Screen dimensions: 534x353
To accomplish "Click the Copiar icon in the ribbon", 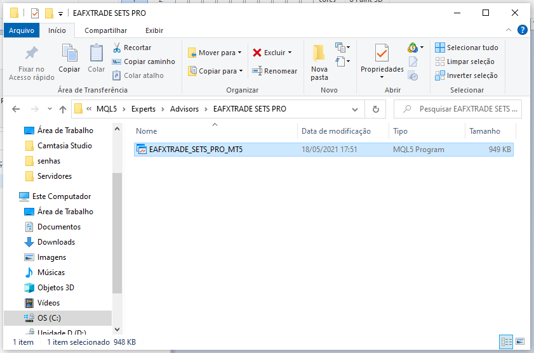I will pyautogui.click(x=69, y=53).
